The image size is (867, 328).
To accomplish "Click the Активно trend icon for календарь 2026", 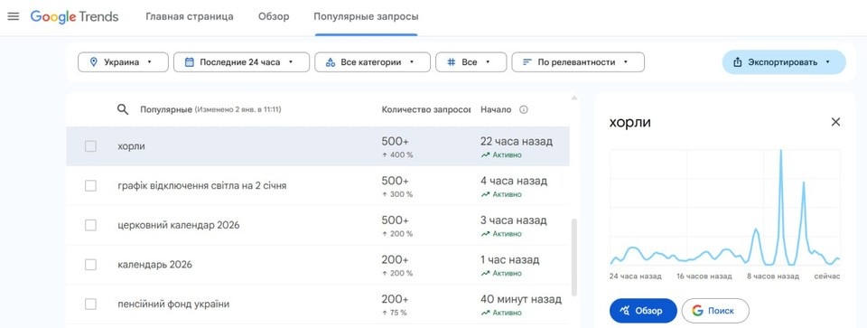I will (x=485, y=273).
